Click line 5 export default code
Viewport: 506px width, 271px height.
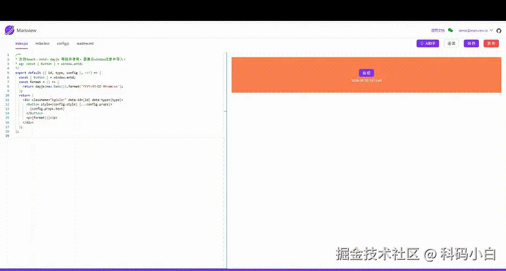pos(58,73)
